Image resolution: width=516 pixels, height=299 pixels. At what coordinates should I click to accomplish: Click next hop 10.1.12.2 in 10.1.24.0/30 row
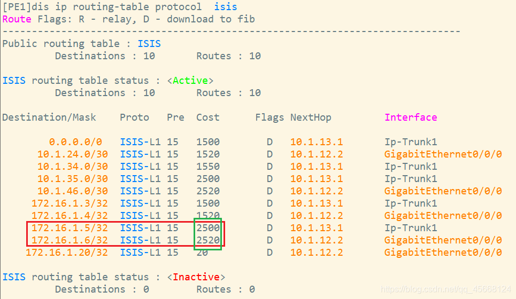(317, 154)
